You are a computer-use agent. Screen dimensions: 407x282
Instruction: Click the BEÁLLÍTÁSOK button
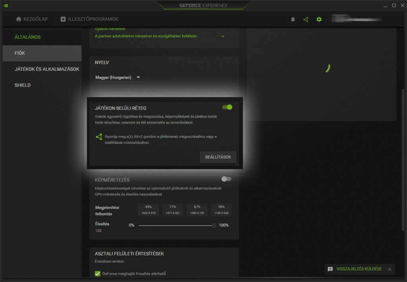click(x=218, y=157)
